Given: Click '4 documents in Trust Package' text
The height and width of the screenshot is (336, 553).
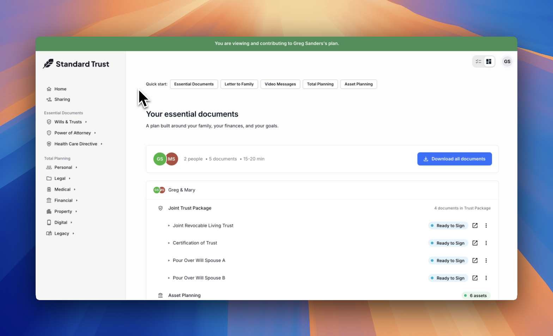Looking at the screenshot, I should pos(462,208).
